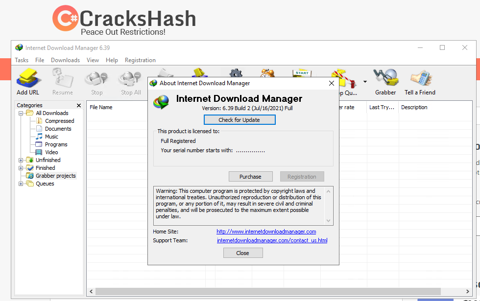480x301 pixels.
Task: Select the Documents category
Action: 58,129
